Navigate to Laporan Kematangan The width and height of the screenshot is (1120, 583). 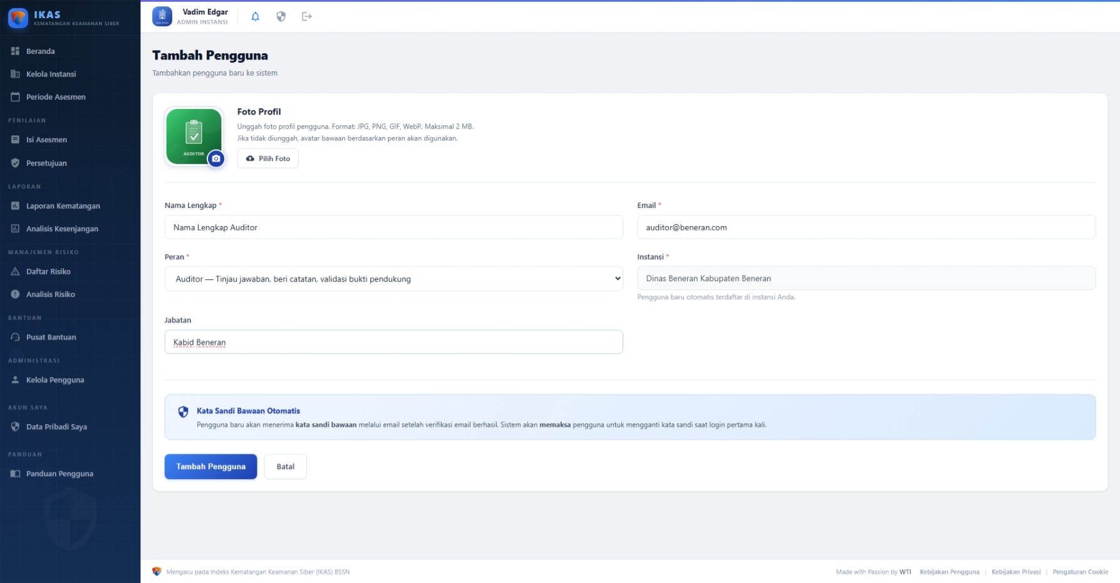(63, 206)
